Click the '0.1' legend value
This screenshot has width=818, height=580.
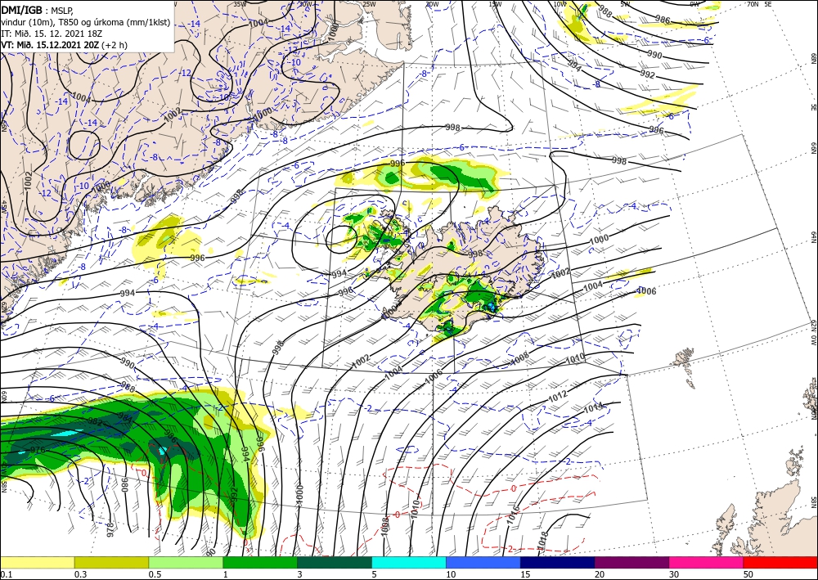pyautogui.click(x=6, y=574)
